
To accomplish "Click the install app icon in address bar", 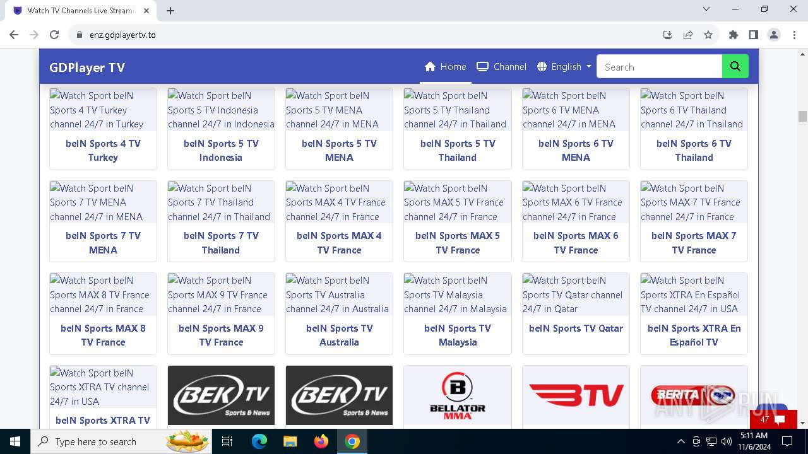I will click(x=668, y=35).
